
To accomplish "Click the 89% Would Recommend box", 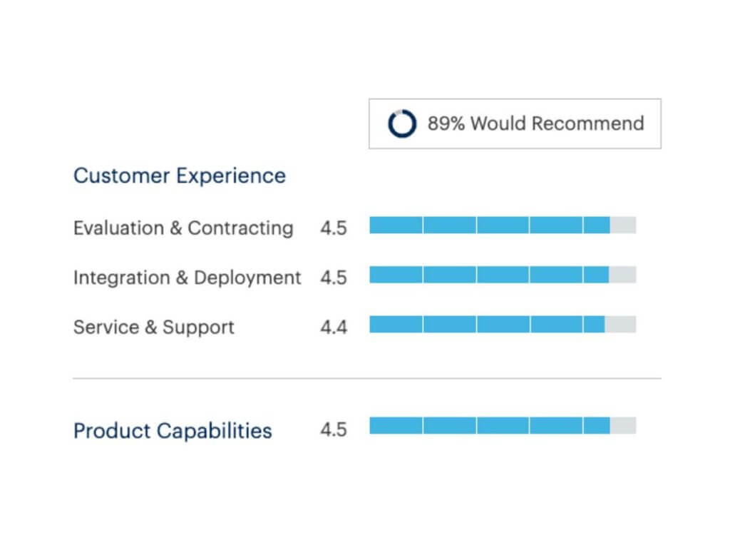I will [515, 123].
